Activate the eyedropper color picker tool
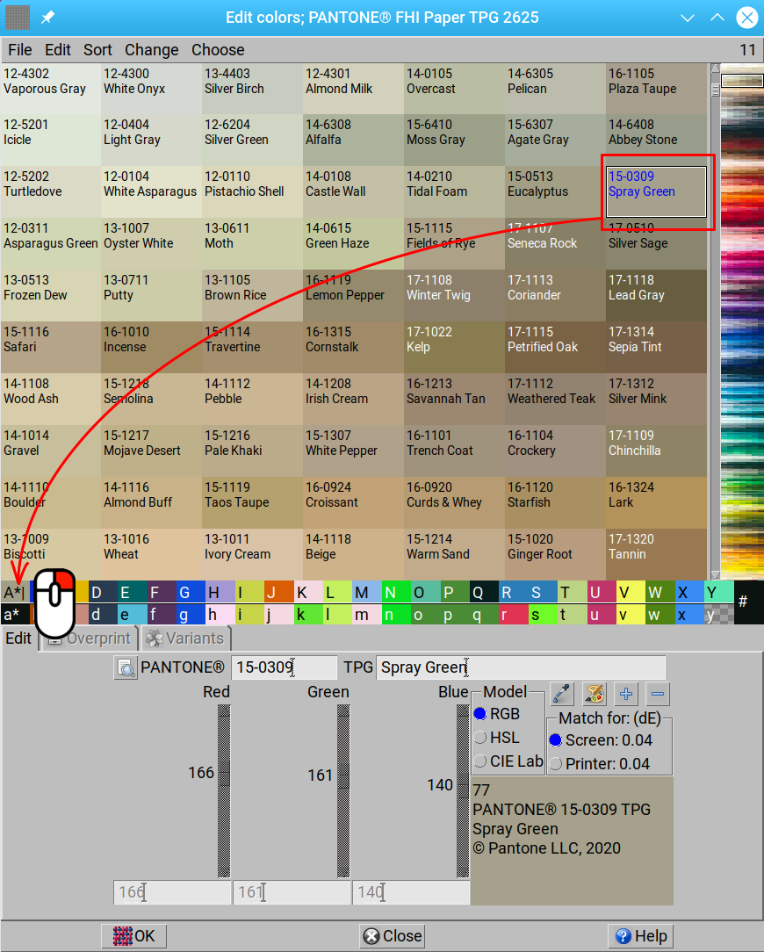The width and height of the screenshot is (764, 952). pos(562,693)
